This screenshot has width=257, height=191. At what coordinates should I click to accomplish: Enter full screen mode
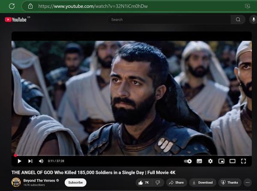coord(244,161)
